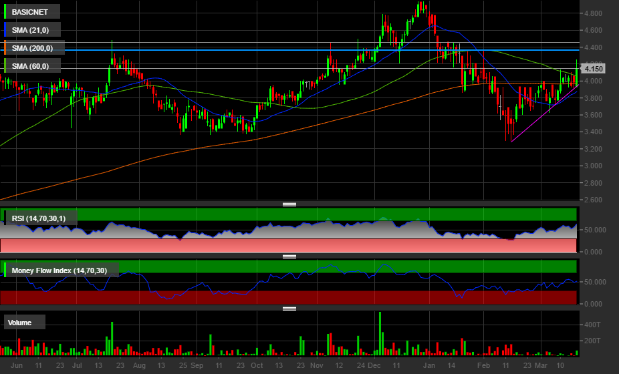The width and height of the screenshot is (619, 374).
Task: Click the green color marker beside BASICNET
Action: pos(5,12)
